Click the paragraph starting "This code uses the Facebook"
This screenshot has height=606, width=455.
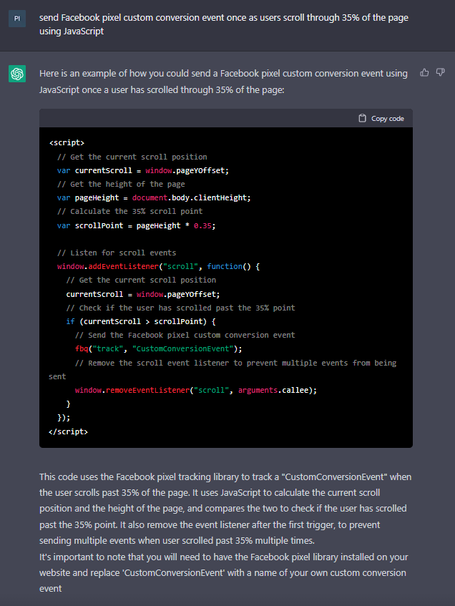click(x=225, y=509)
